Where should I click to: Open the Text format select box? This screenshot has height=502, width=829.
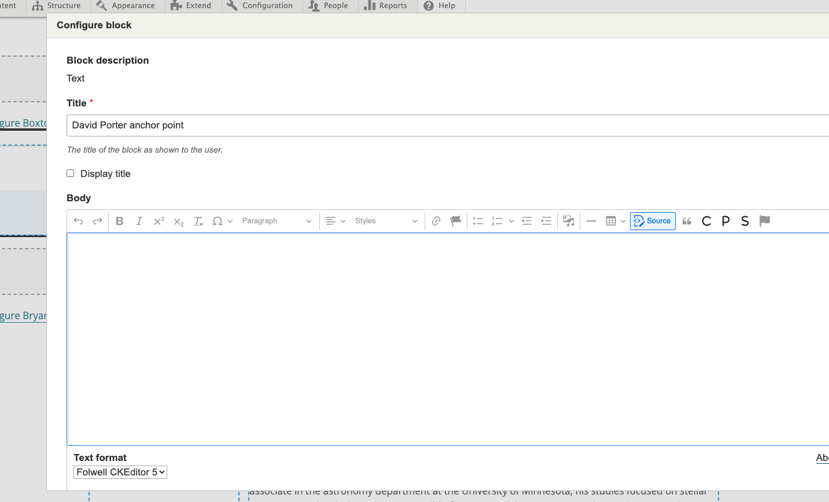[x=120, y=472]
